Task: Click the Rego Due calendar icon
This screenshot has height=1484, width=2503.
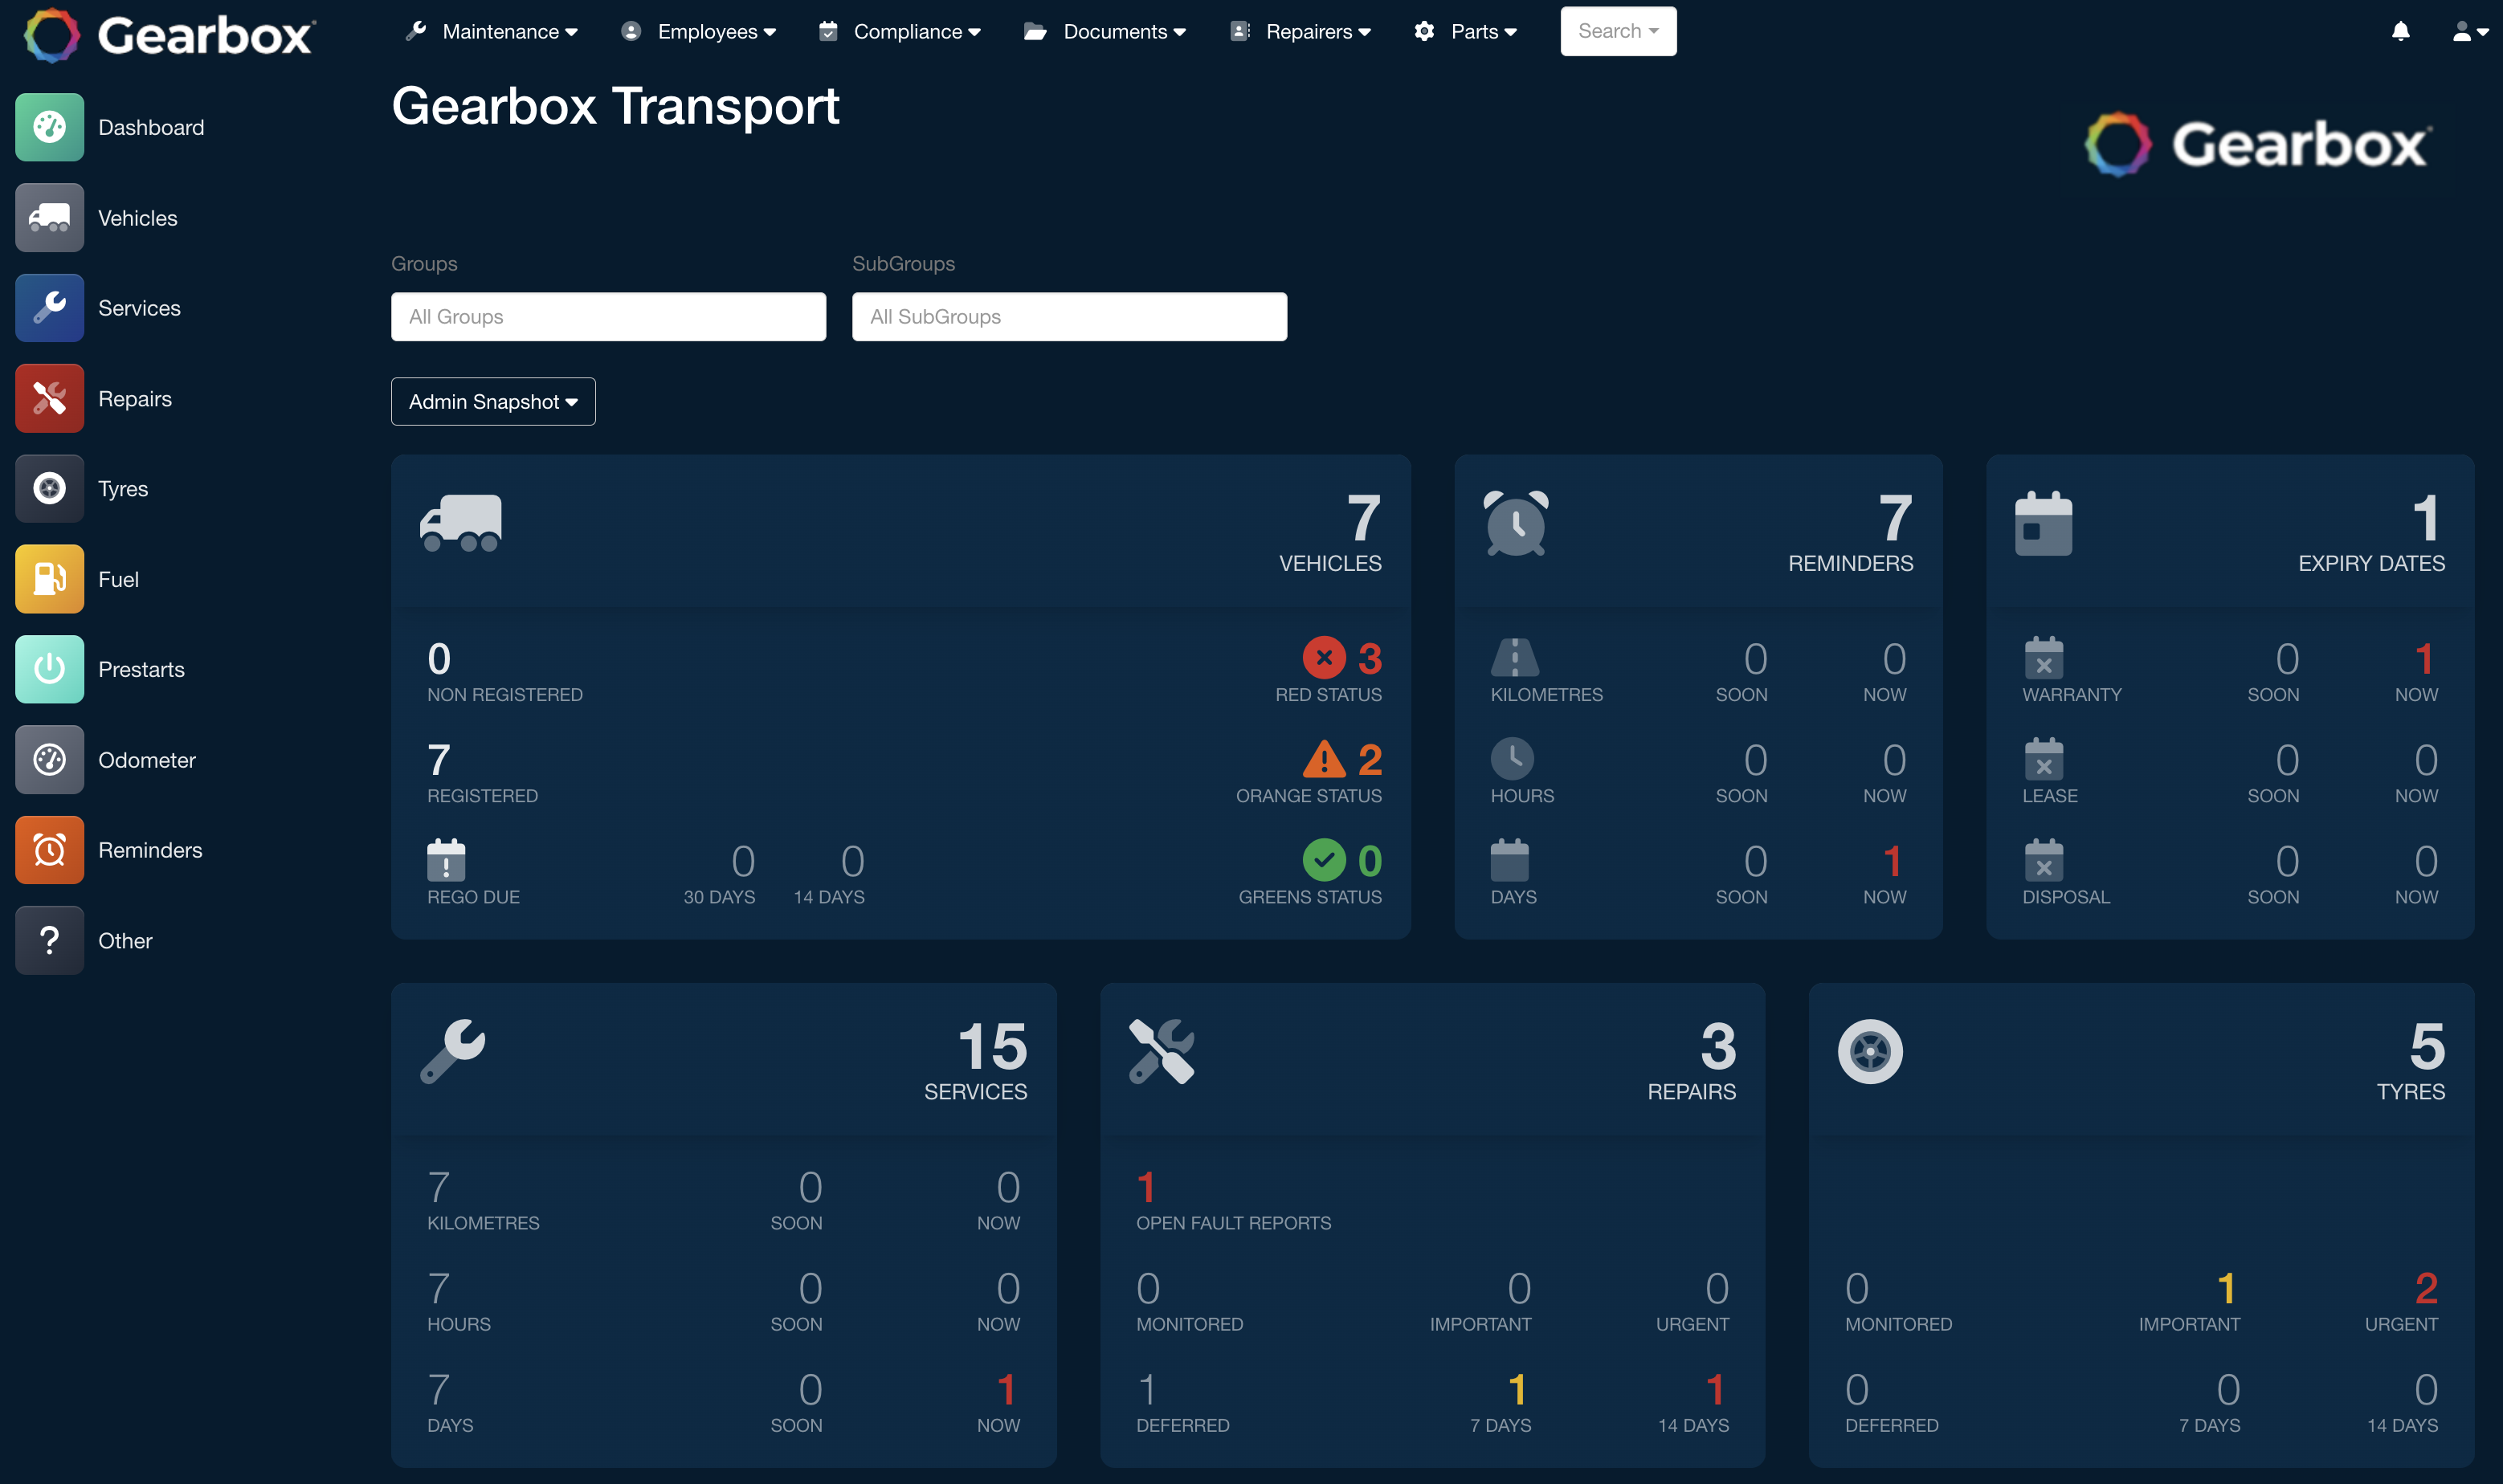Action: click(x=446, y=859)
